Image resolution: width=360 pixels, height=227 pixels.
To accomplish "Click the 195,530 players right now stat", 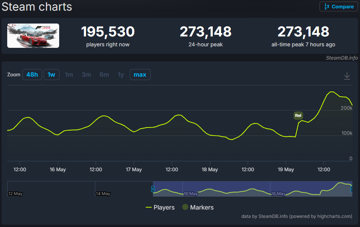I will (108, 36).
